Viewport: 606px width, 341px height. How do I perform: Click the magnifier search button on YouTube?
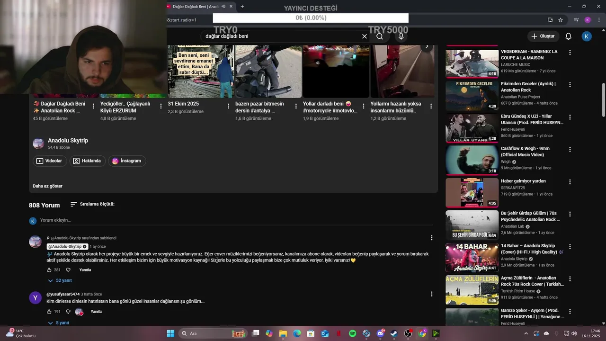coord(380,36)
